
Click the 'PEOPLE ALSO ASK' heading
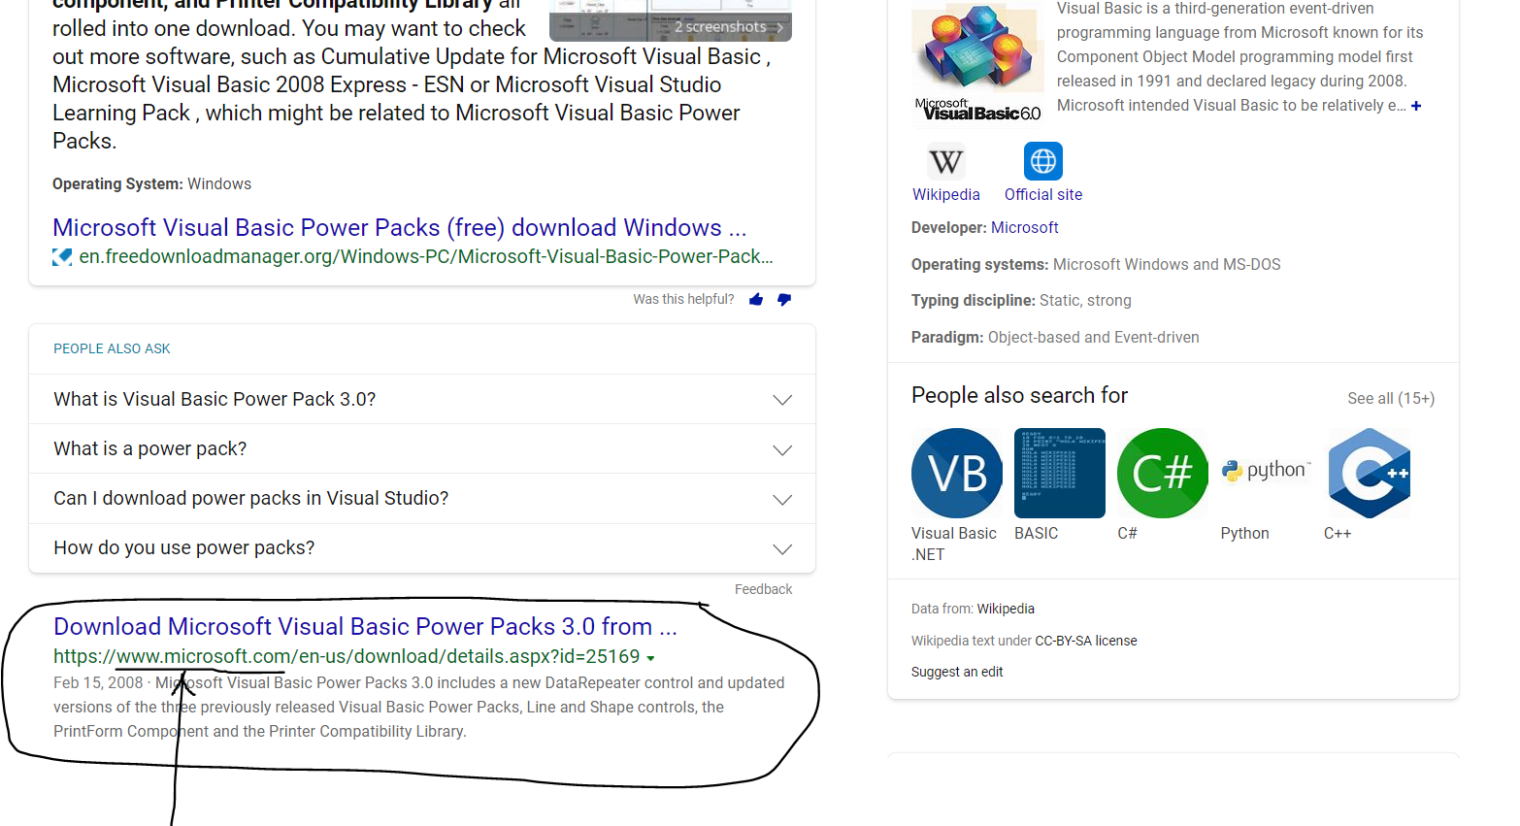(112, 348)
